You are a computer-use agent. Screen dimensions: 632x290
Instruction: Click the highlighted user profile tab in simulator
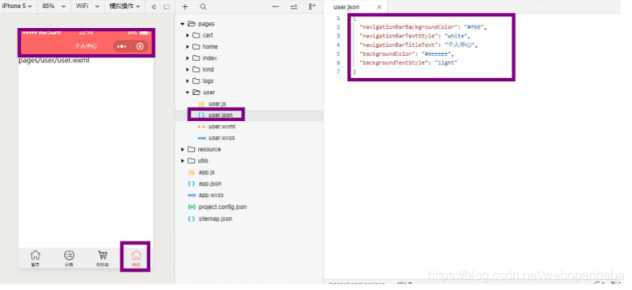136,257
